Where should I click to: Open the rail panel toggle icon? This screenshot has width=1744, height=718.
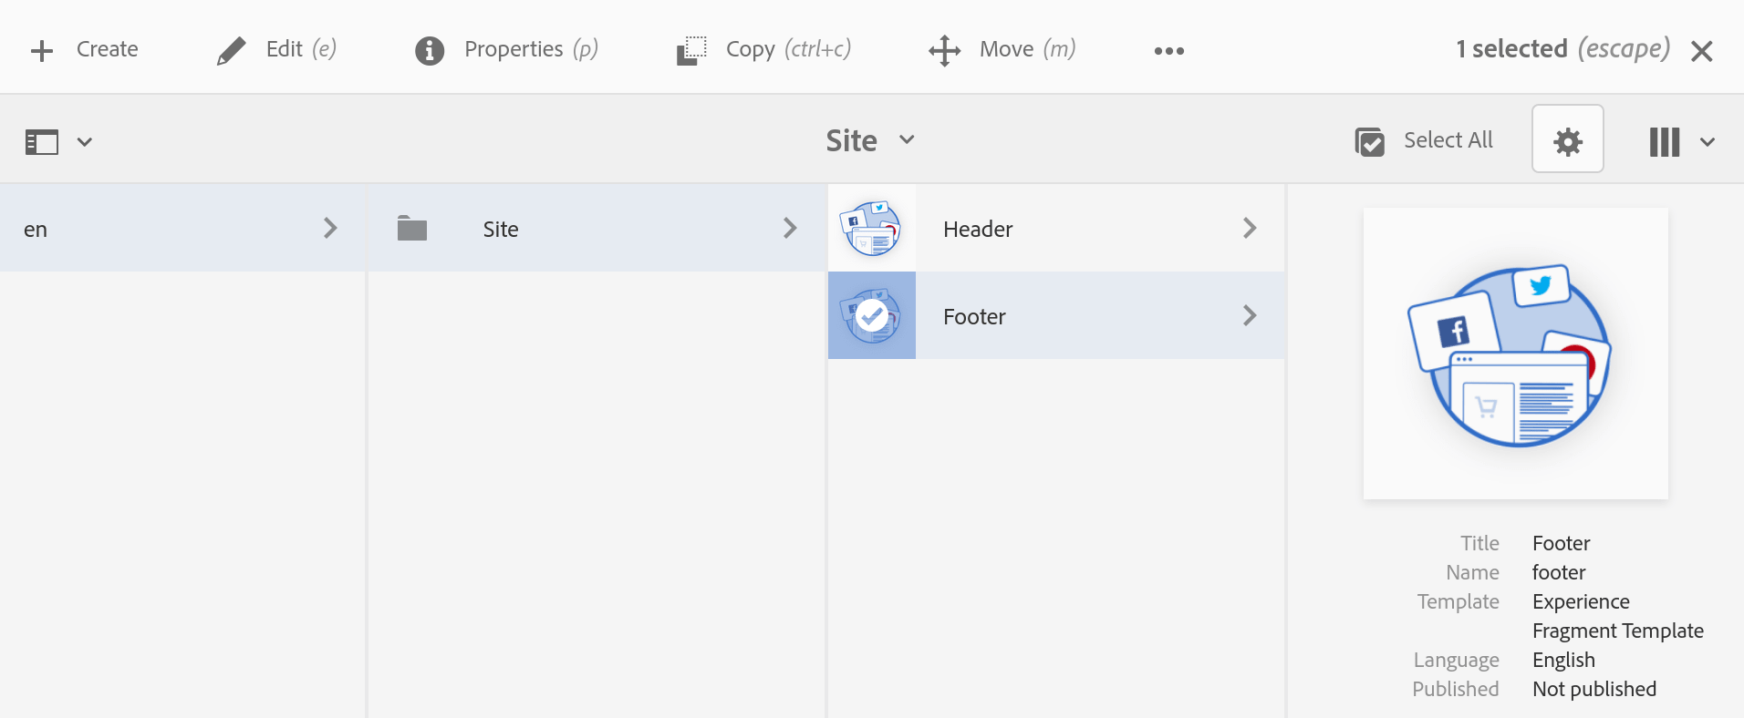coord(42,142)
